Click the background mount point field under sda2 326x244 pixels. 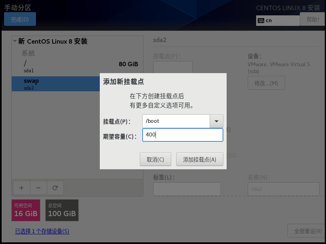tap(173, 67)
